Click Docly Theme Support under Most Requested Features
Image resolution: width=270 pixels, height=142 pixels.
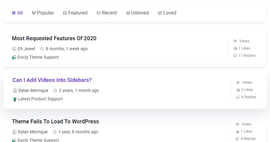pyautogui.click(x=38, y=57)
